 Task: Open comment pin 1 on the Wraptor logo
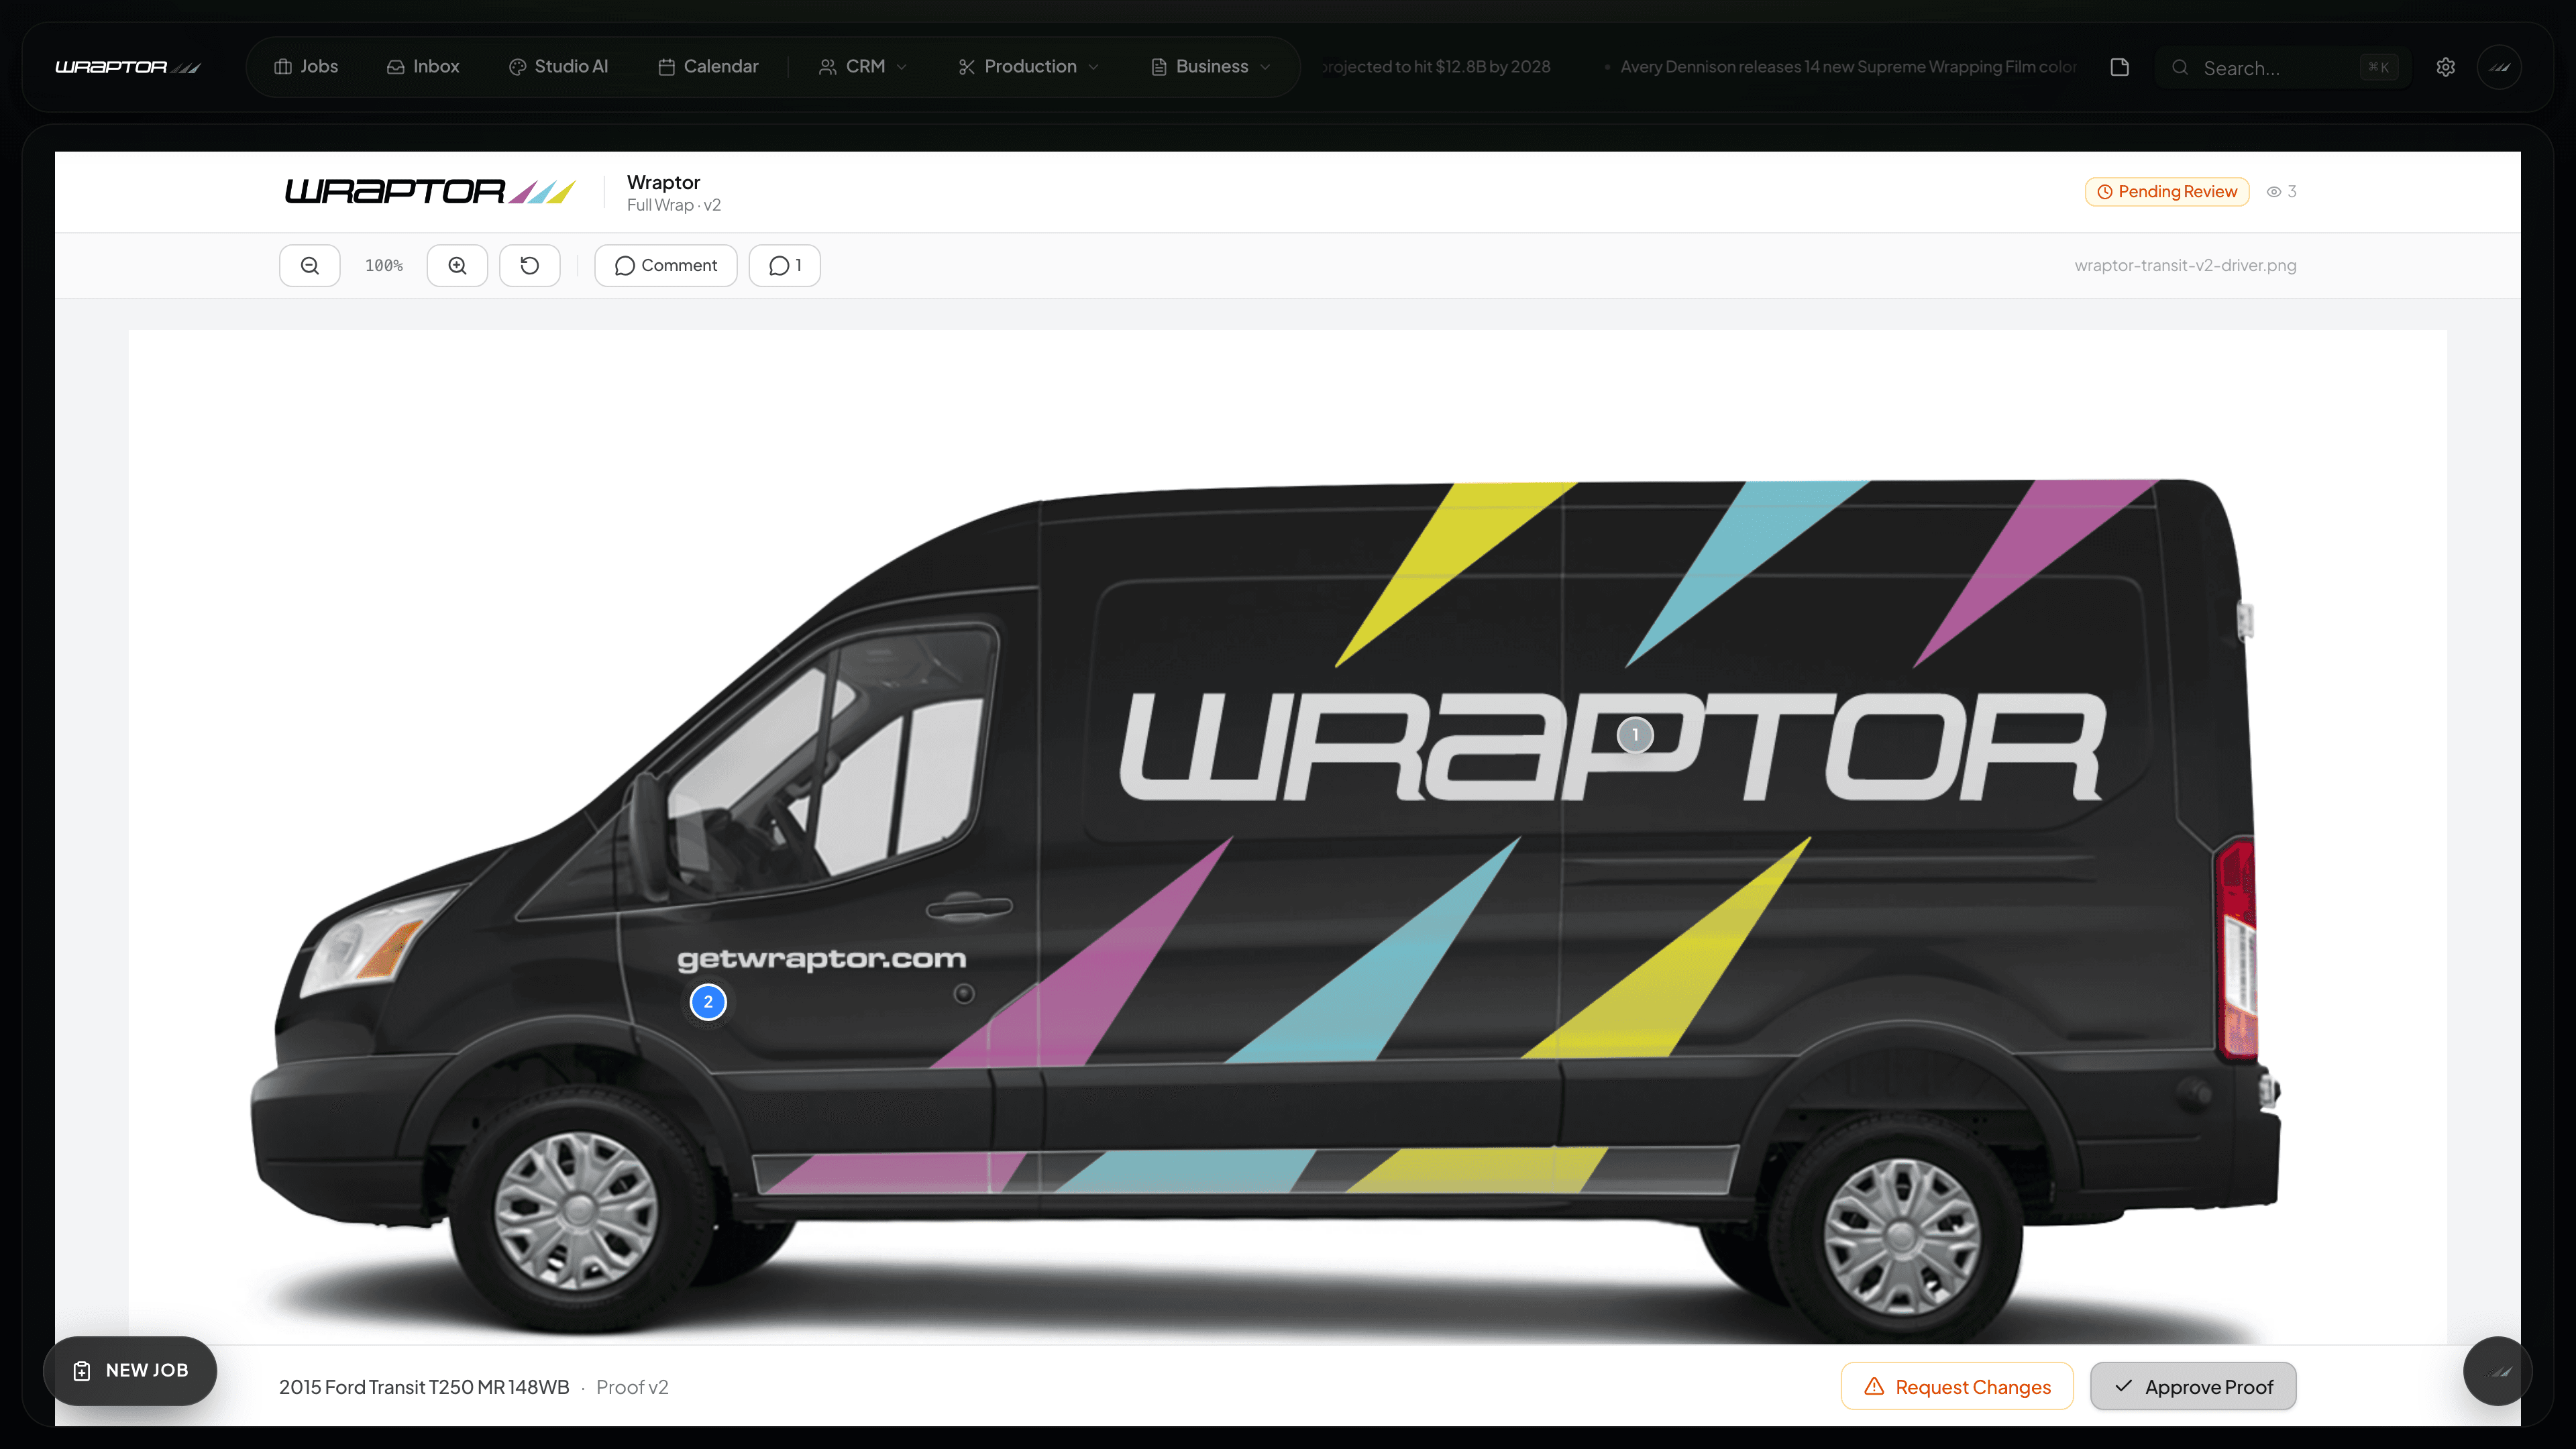pos(1635,735)
